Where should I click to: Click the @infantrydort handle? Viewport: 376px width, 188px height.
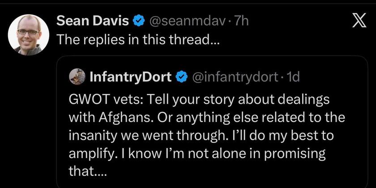point(236,77)
